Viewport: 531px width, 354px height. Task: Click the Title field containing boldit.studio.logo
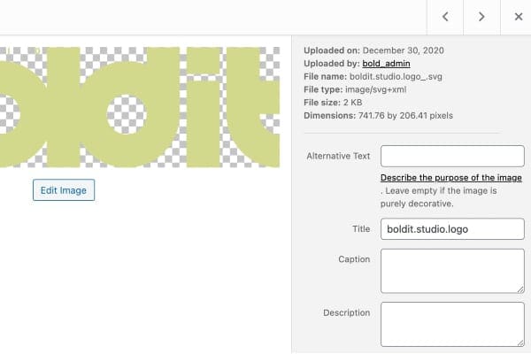point(452,229)
